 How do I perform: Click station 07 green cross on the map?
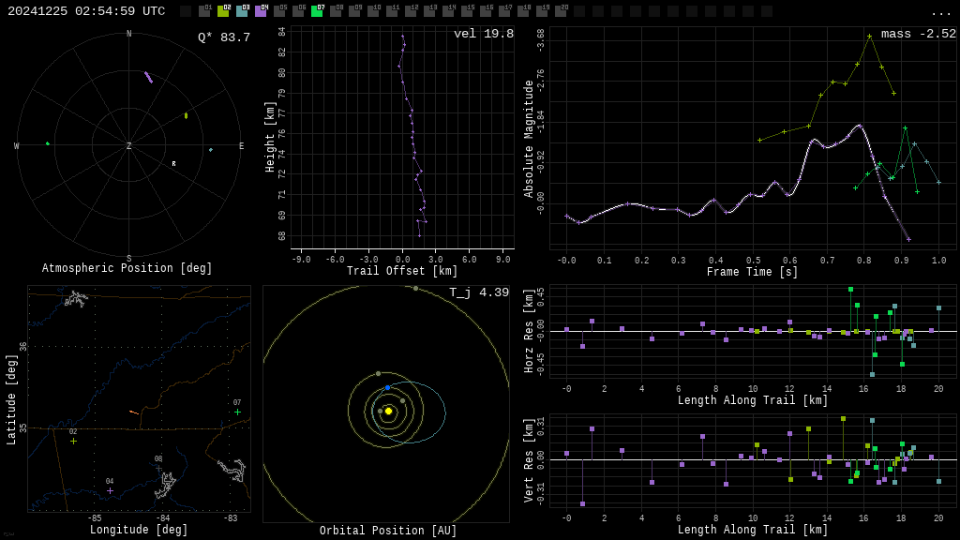[x=237, y=412]
